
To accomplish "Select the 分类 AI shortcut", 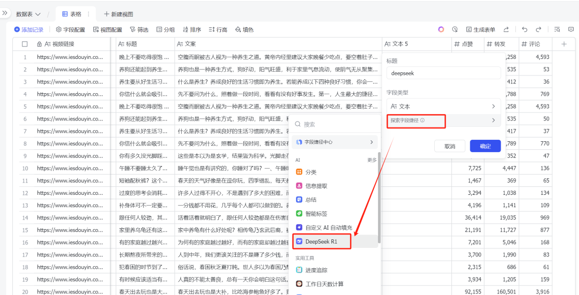I will pos(335,172).
